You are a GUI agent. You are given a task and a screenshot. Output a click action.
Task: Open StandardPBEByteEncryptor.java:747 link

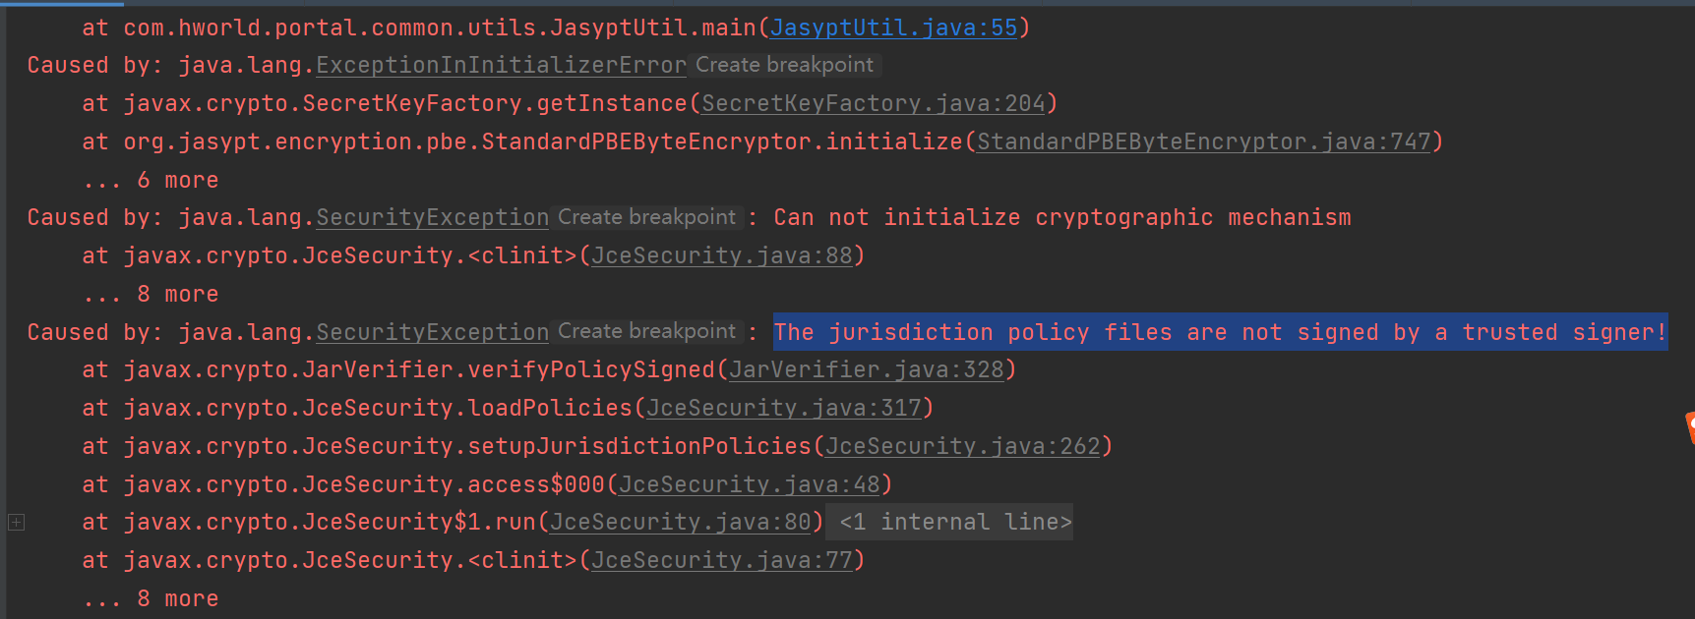[1204, 141]
